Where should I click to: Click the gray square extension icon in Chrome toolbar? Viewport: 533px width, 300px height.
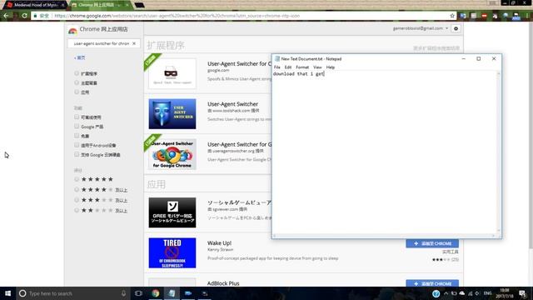[474, 16]
